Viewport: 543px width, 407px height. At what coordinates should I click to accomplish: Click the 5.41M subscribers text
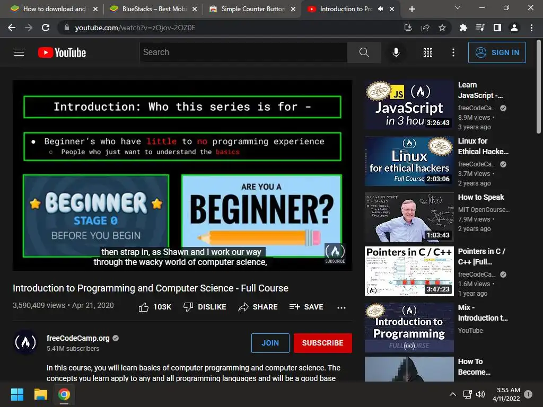pos(73,349)
